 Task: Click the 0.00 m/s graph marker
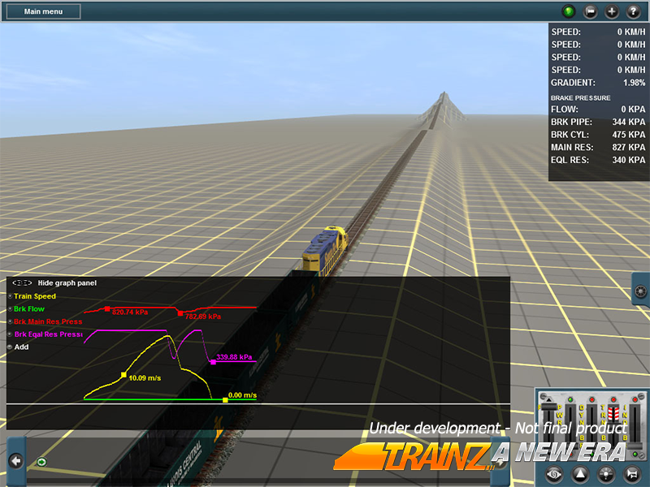(225, 400)
